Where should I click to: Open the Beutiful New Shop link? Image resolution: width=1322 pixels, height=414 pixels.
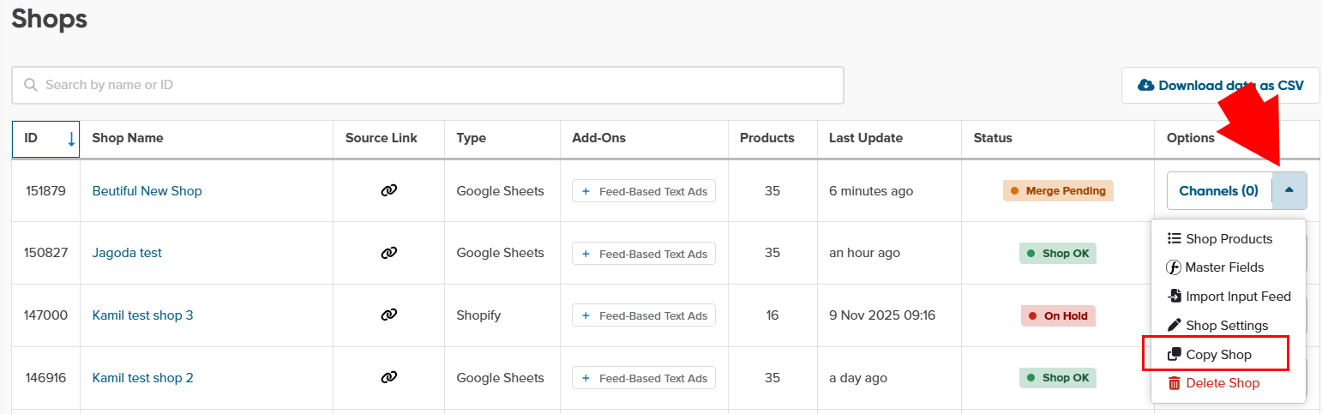147,191
